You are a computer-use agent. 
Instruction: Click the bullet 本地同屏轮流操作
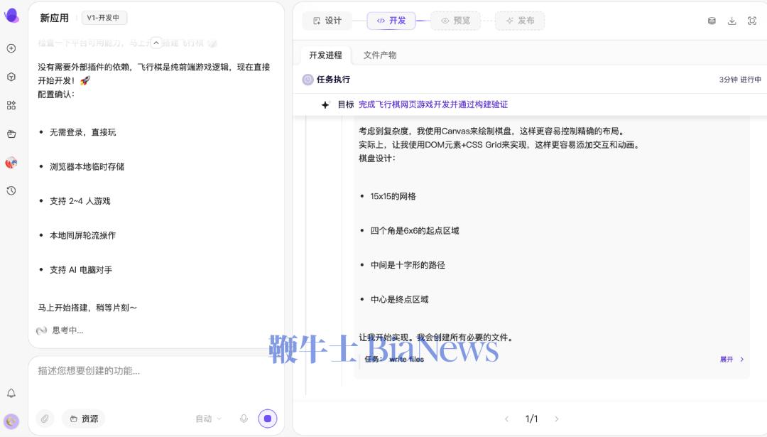[x=82, y=235]
